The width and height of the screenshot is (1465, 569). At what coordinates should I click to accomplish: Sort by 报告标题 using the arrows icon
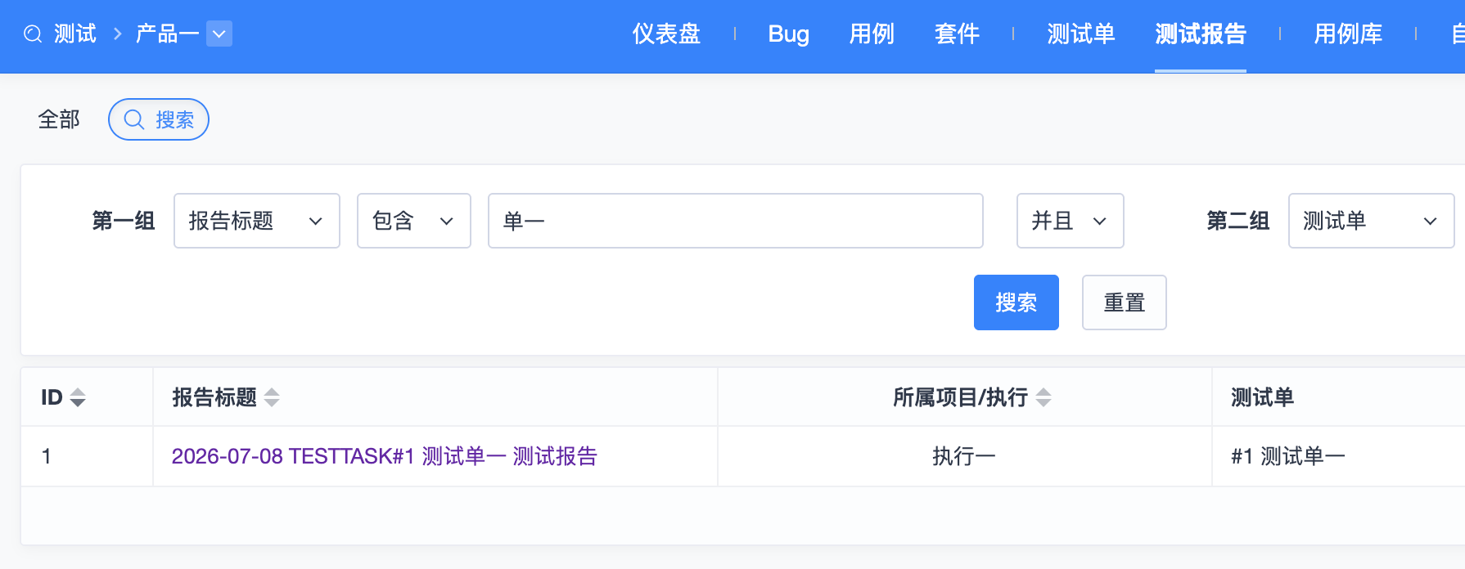pos(272,397)
